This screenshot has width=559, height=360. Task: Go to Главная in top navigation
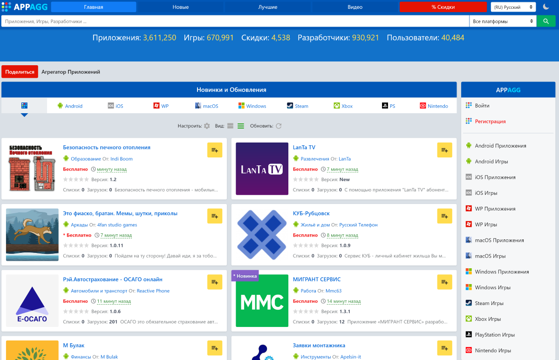pos(94,7)
